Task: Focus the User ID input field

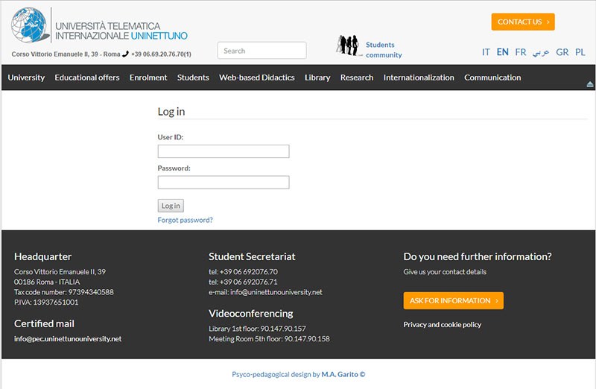Action: pyautogui.click(x=223, y=151)
